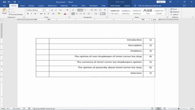Decrease paragraph indent

(x=92, y=10)
